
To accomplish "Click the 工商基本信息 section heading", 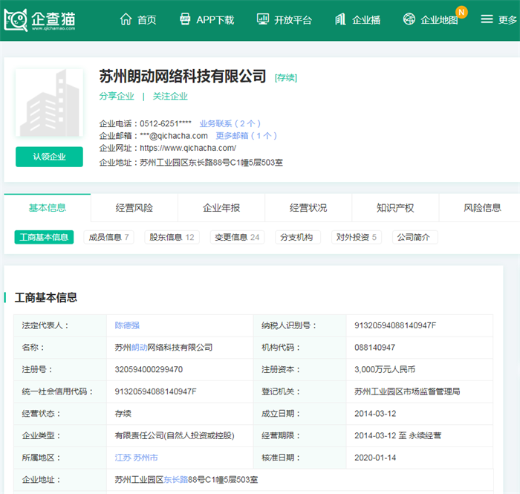I will click(x=46, y=297).
